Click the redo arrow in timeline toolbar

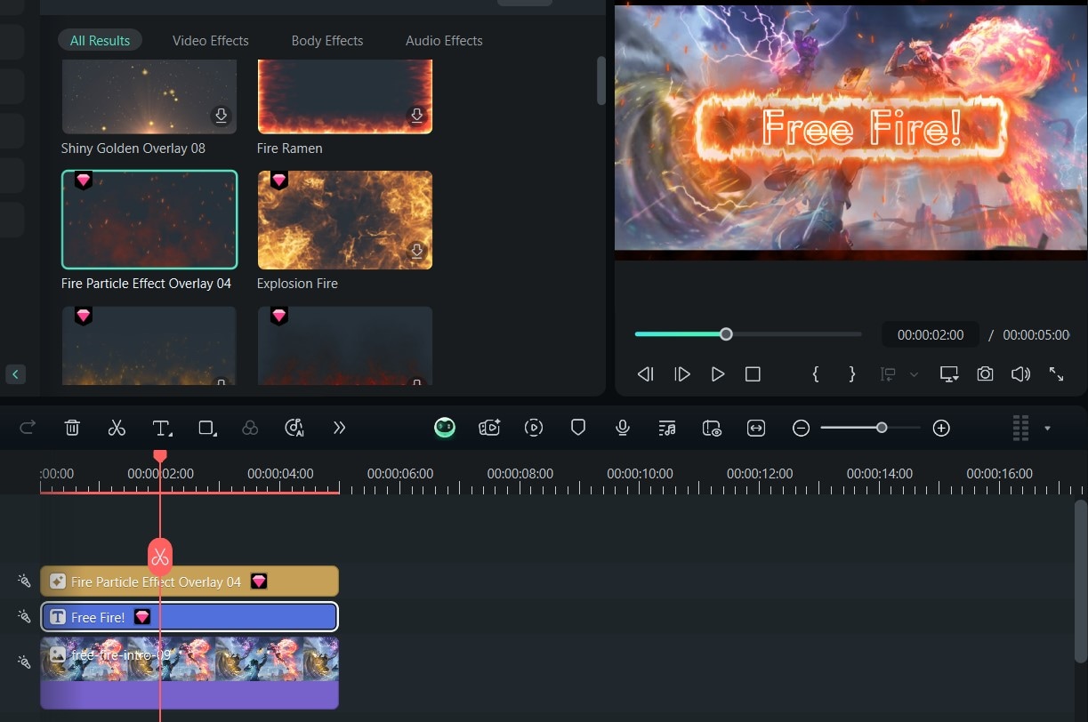[x=28, y=428]
